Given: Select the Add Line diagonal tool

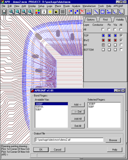Looking at the screenshot, I should (96, 12).
